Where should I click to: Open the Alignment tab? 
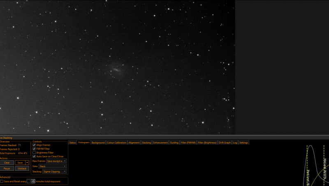click(x=134, y=142)
